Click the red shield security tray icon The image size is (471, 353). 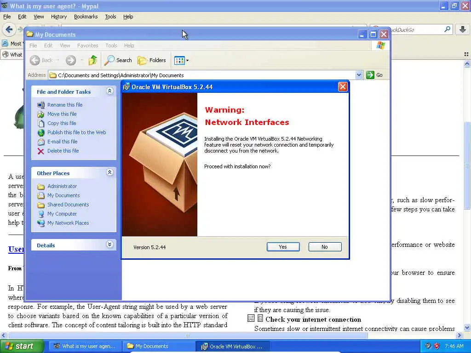tap(437, 346)
